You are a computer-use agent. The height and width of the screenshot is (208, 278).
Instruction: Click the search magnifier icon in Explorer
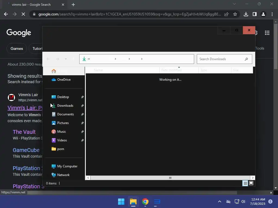(246, 59)
